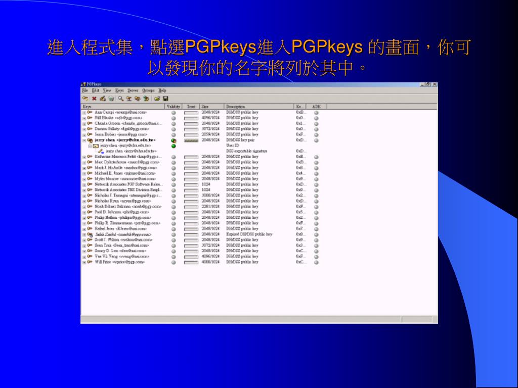Image resolution: width=518 pixels, height=388 pixels.
Task: Open the File menu
Action: [85, 90]
